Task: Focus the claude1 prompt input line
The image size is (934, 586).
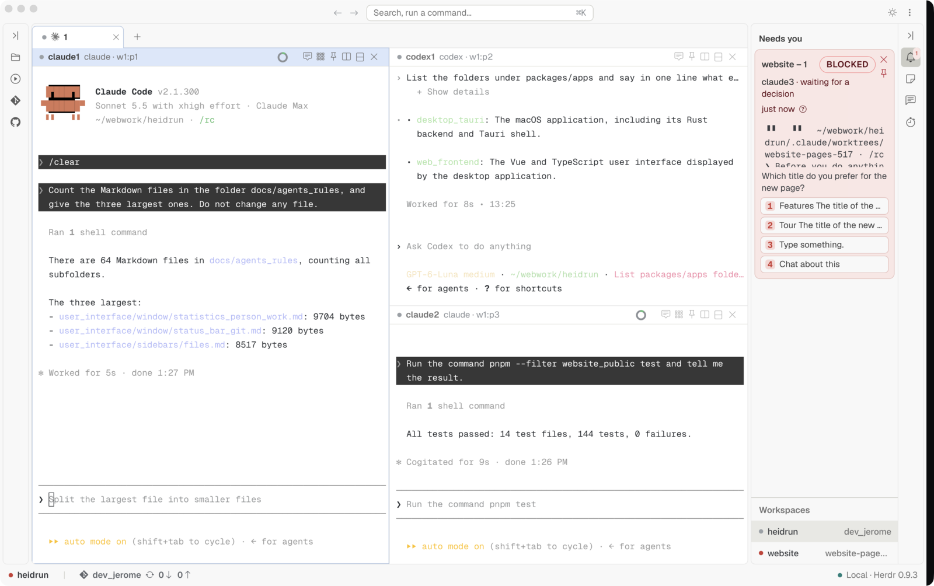Action: (212, 500)
